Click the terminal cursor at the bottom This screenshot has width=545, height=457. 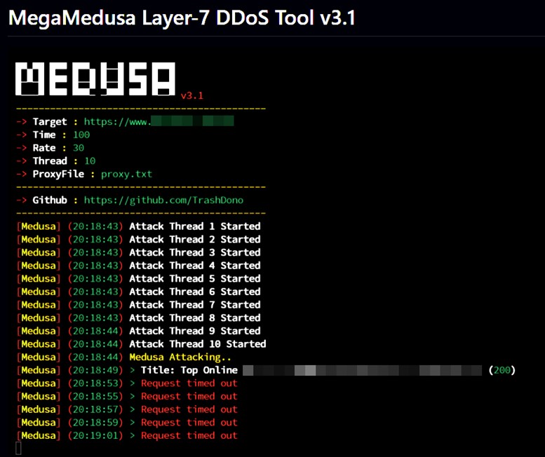pyautogui.click(x=18, y=449)
